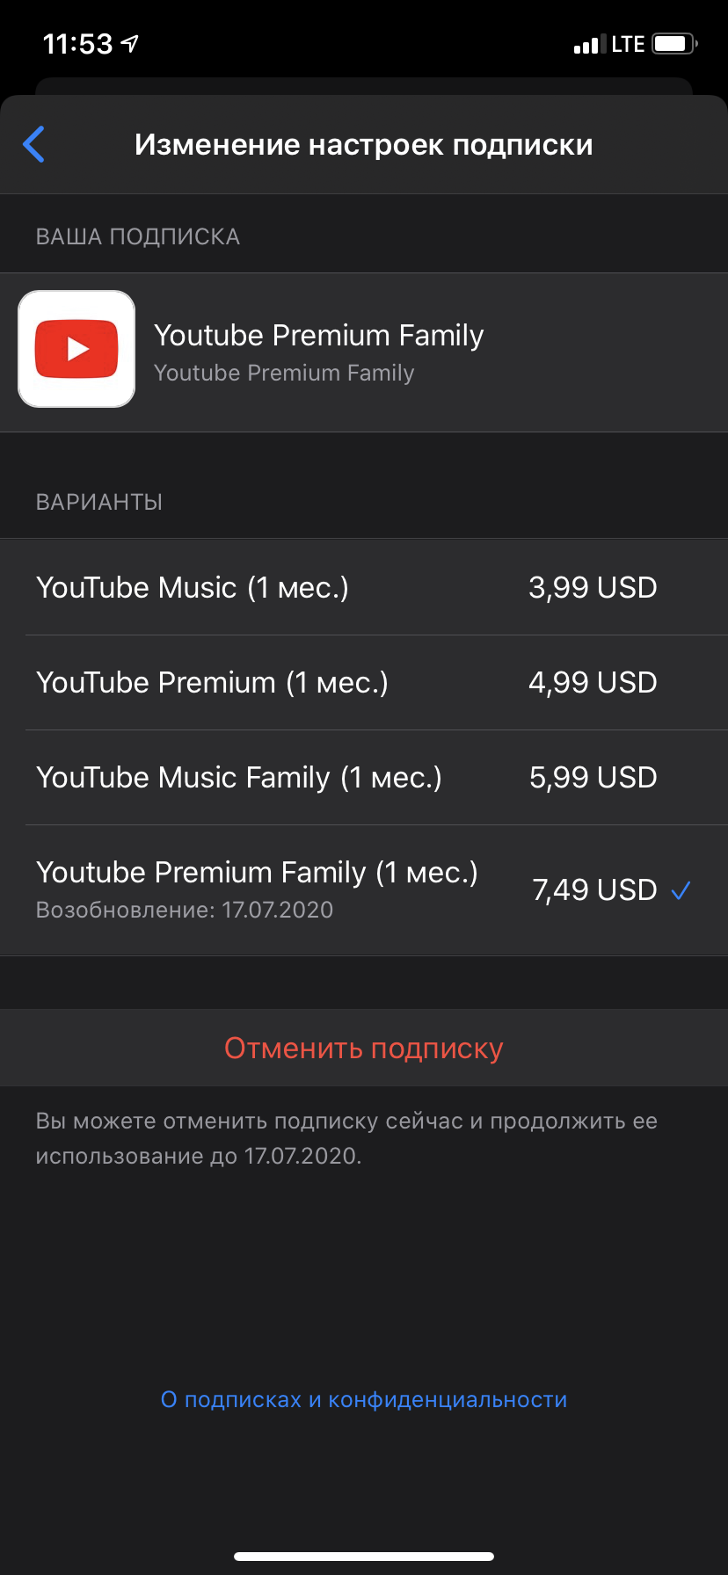Open О подписках и конфиденциальности link

click(x=364, y=1399)
